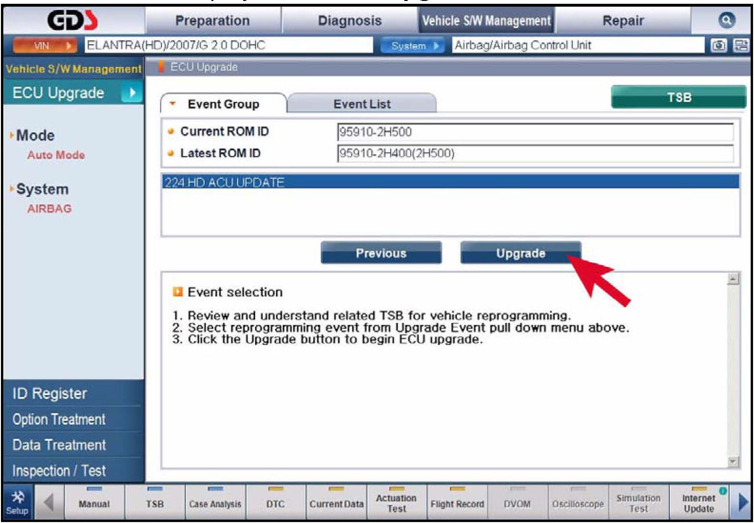Image resolution: width=754 pixels, height=523 pixels.
Task: Switch to the Diagnosis tab
Action: tap(350, 20)
